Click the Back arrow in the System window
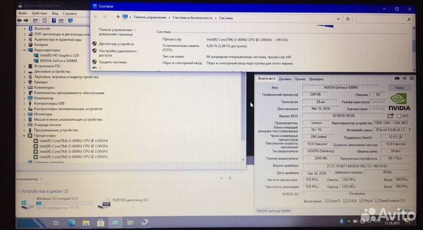 (96, 16)
